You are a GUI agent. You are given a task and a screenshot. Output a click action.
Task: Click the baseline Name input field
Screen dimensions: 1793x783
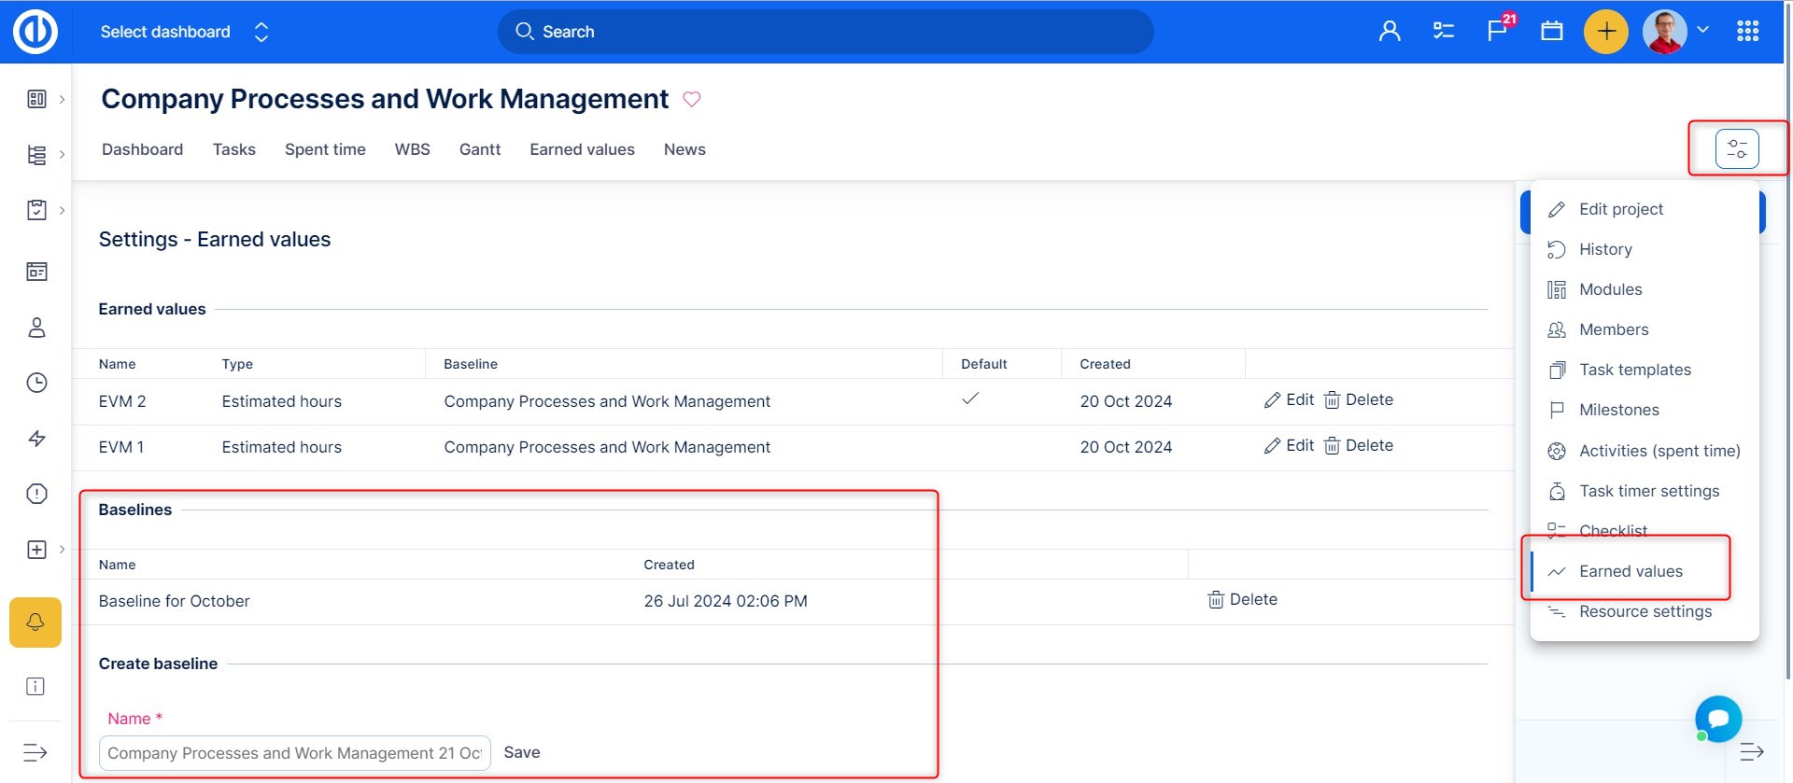point(294,753)
